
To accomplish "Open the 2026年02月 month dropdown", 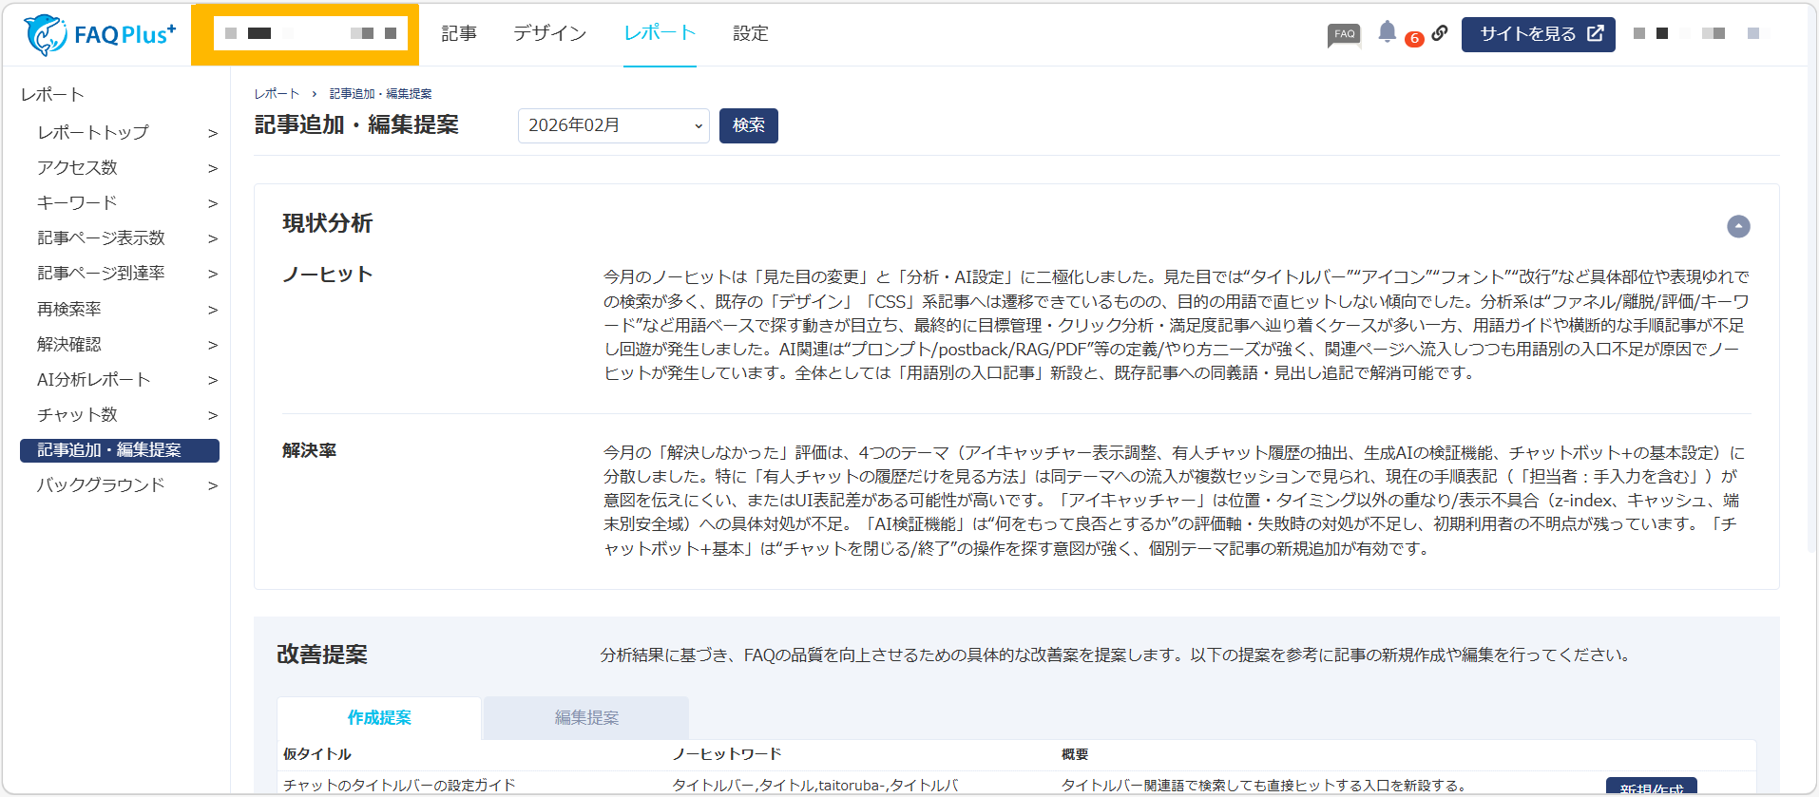I will [613, 125].
